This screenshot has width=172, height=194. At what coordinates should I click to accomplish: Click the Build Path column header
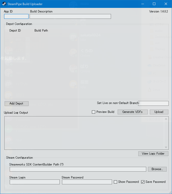pyautogui.click(x=41, y=31)
